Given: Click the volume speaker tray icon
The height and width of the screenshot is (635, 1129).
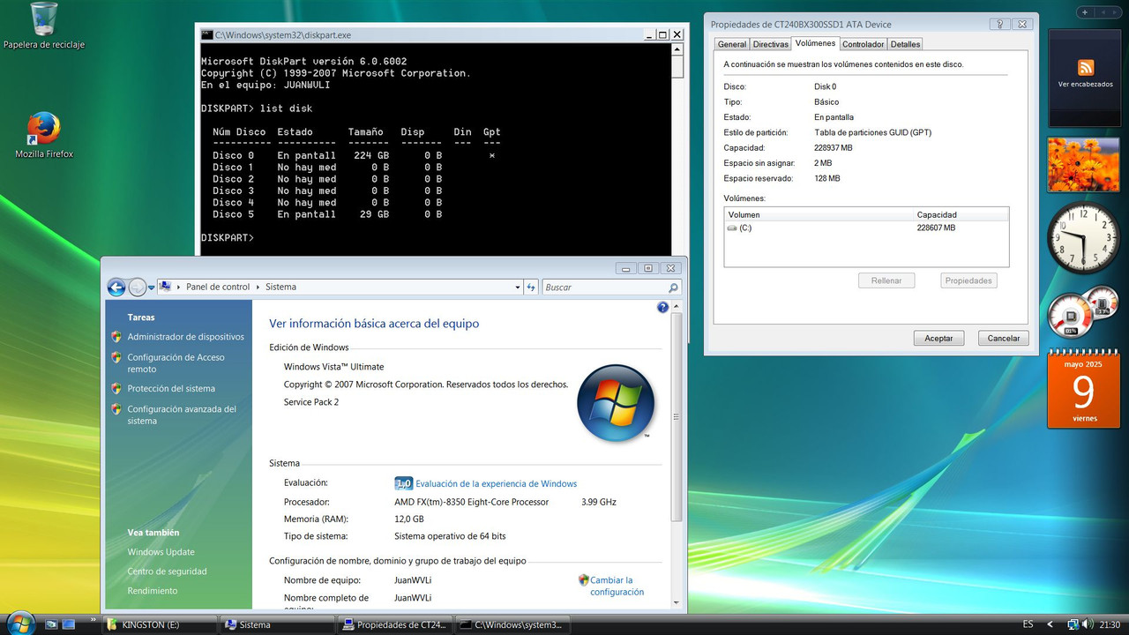Looking at the screenshot, I should coord(1088,624).
